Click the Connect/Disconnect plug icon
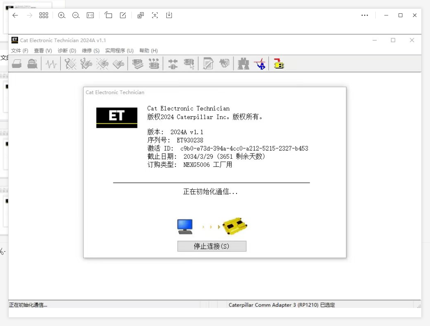The width and height of the screenshot is (430, 326). (173, 64)
